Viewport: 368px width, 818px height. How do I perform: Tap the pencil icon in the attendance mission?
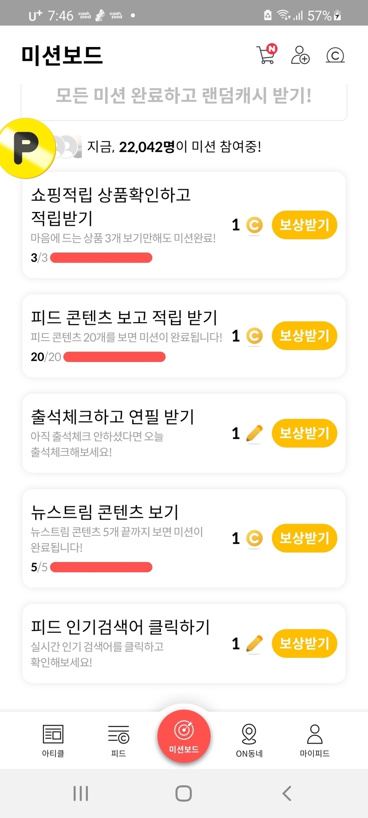[254, 433]
